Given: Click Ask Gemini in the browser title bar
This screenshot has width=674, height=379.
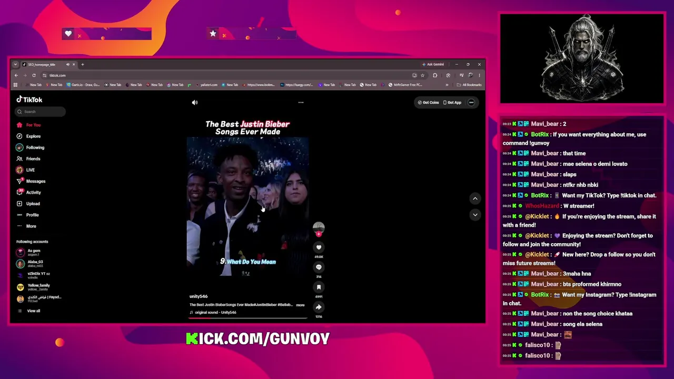Looking at the screenshot, I should [433, 65].
